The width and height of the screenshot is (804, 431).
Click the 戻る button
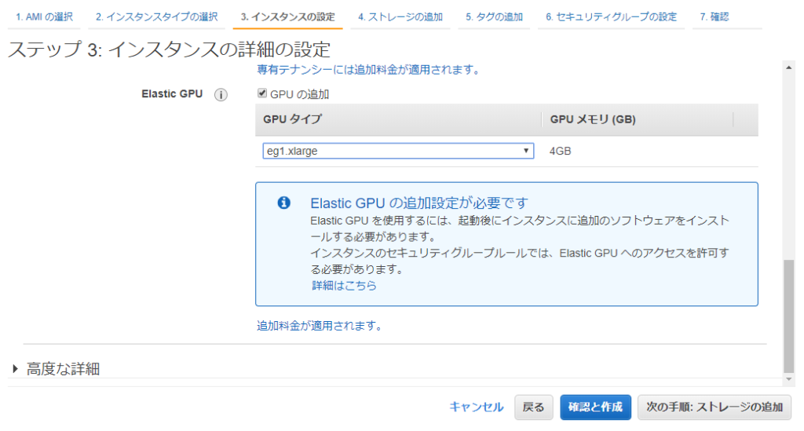[x=533, y=407]
